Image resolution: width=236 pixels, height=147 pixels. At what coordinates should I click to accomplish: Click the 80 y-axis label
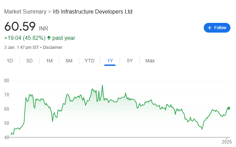click(7, 80)
